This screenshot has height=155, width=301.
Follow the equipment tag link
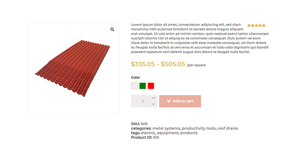coord(168,133)
